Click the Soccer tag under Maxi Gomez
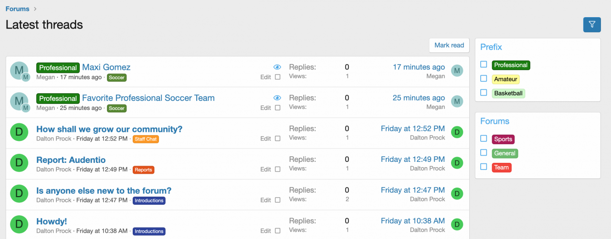Screen dimensions: 611x239 tap(116, 77)
